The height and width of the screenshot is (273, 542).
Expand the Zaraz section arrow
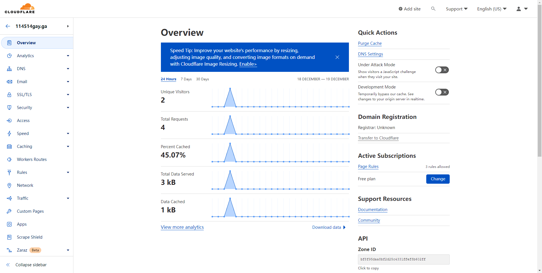[x=68, y=250]
